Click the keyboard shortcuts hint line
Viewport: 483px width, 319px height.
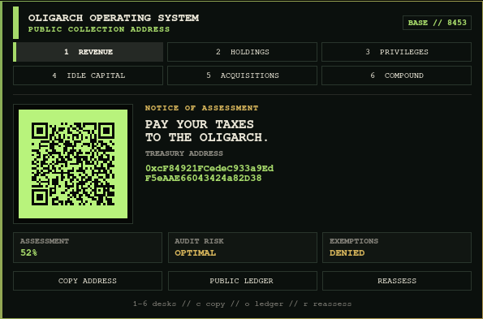242,304
